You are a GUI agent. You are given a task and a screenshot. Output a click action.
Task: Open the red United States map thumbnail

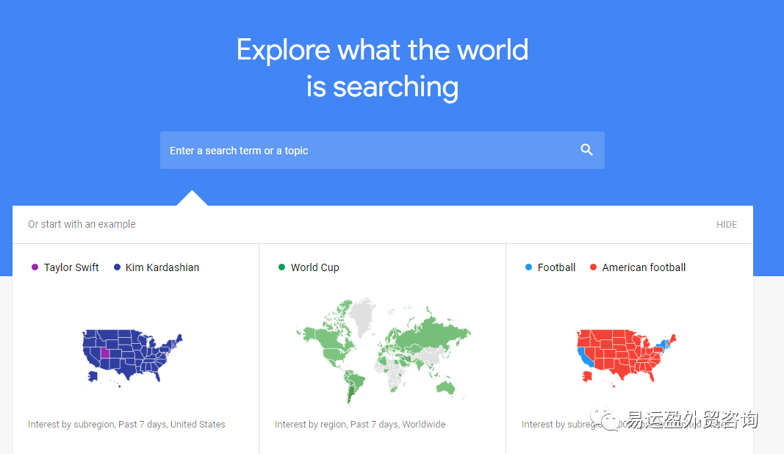626,357
